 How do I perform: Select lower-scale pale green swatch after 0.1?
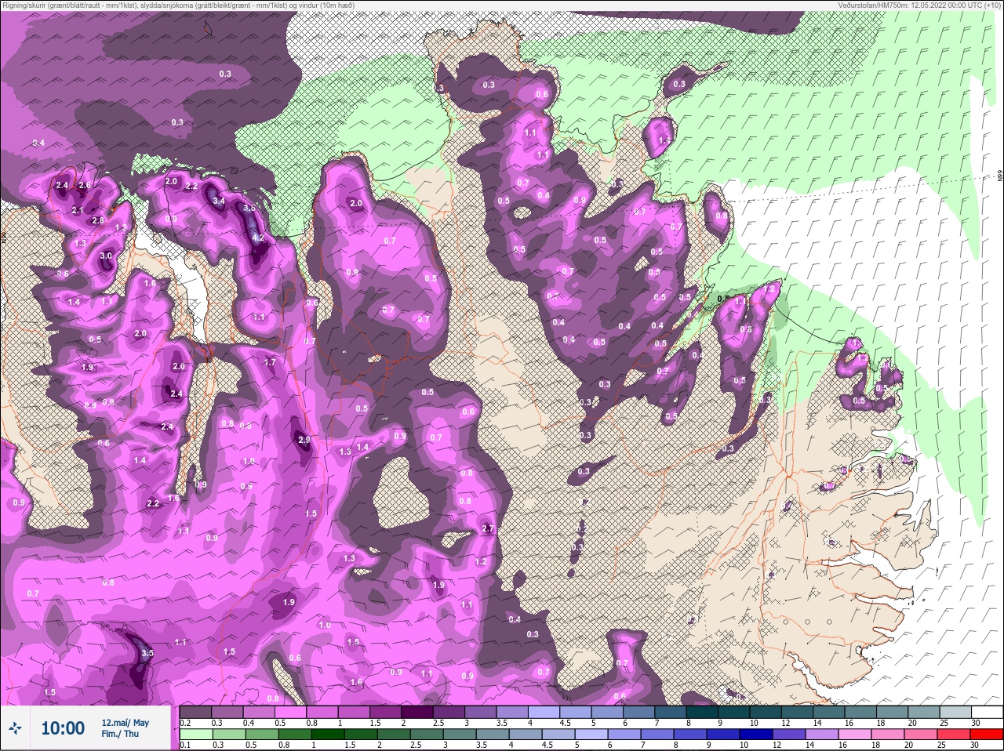coord(195,734)
